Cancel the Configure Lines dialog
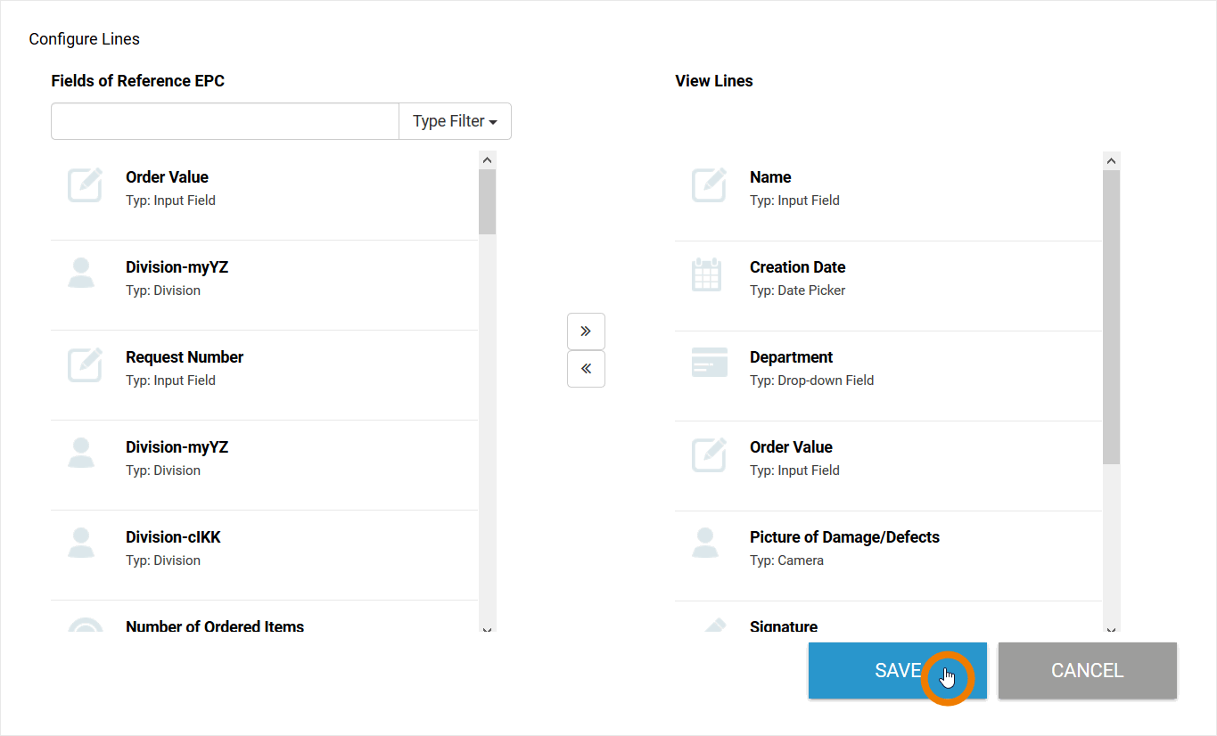Viewport: 1217px width, 736px height. [x=1087, y=670]
